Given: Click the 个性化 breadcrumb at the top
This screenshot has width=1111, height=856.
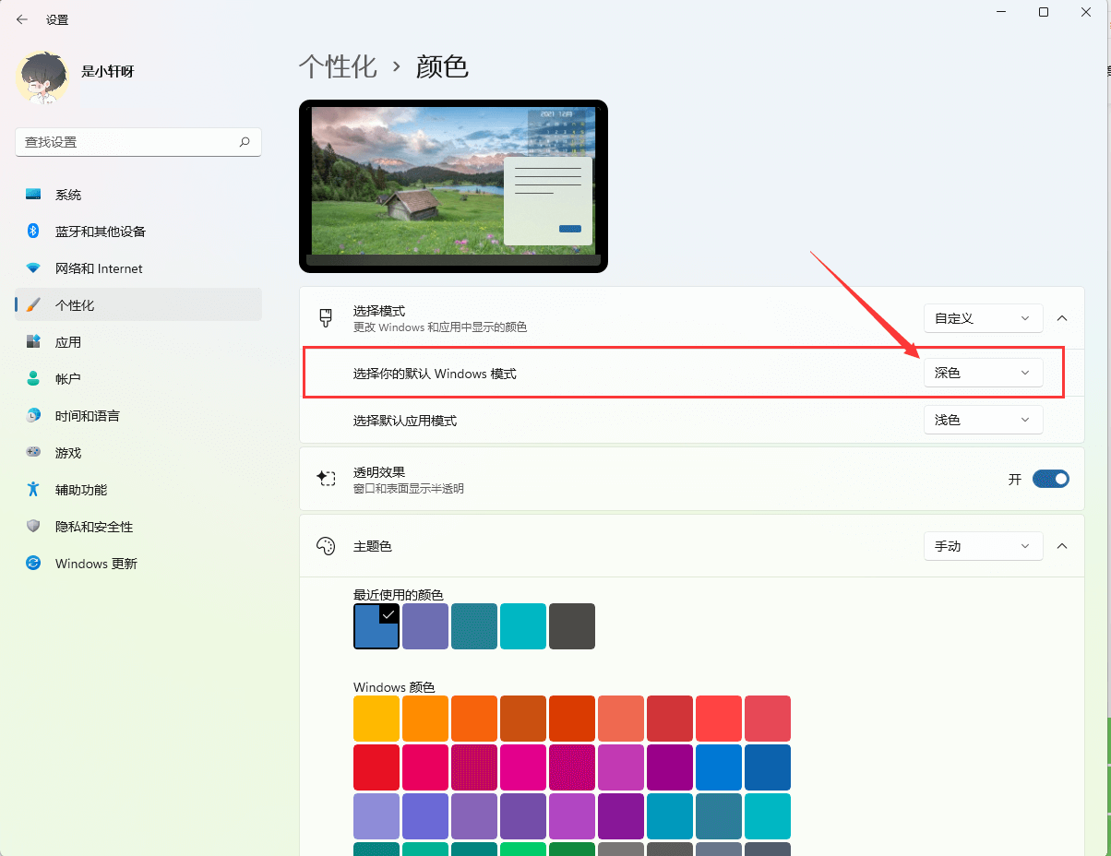Looking at the screenshot, I should tap(338, 66).
